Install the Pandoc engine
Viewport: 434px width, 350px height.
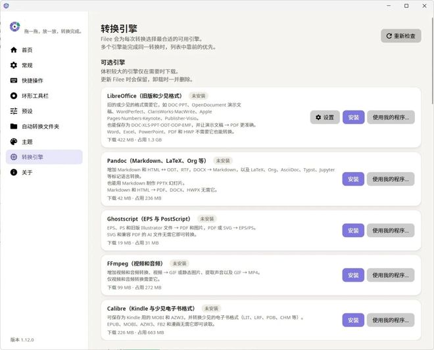353,179
